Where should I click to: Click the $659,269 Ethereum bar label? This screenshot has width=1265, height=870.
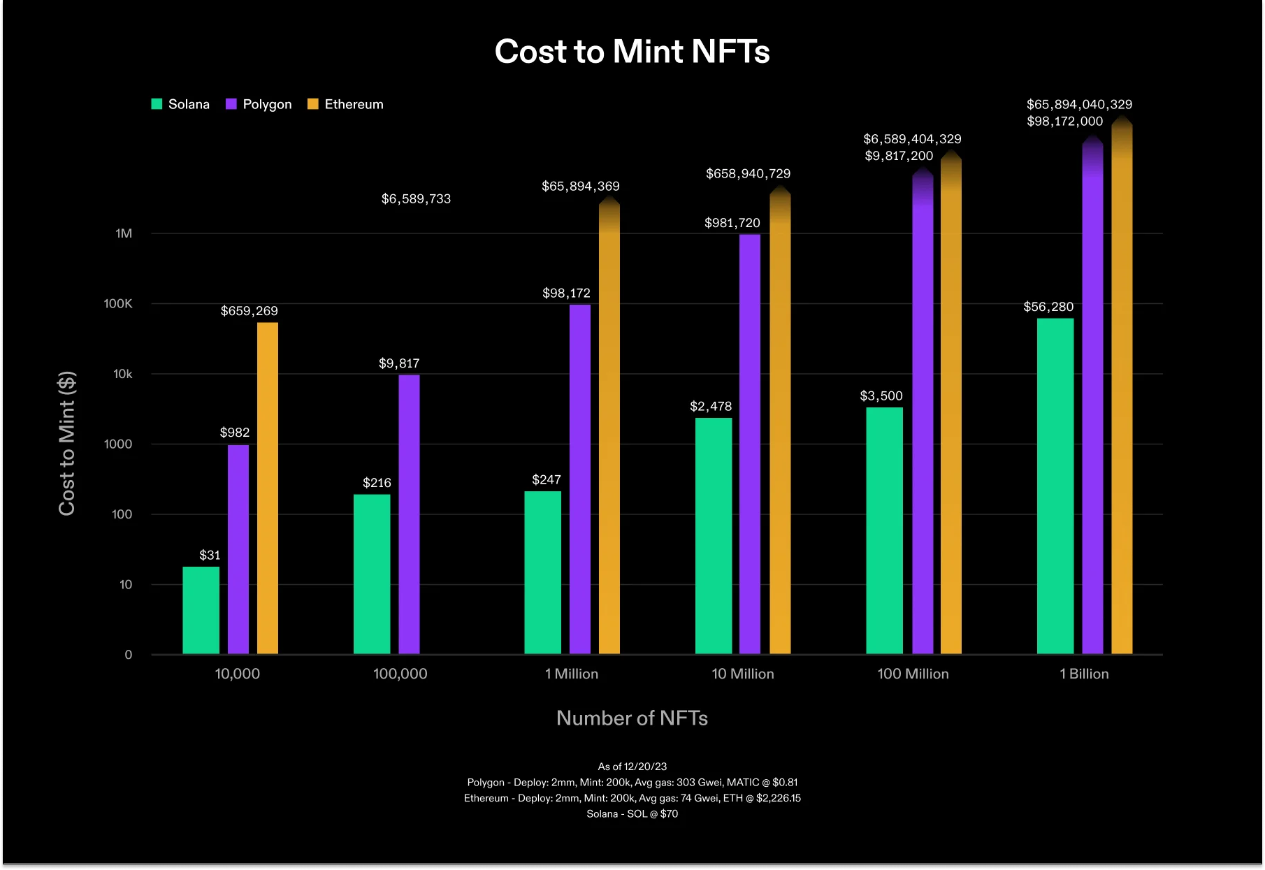[x=250, y=311]
